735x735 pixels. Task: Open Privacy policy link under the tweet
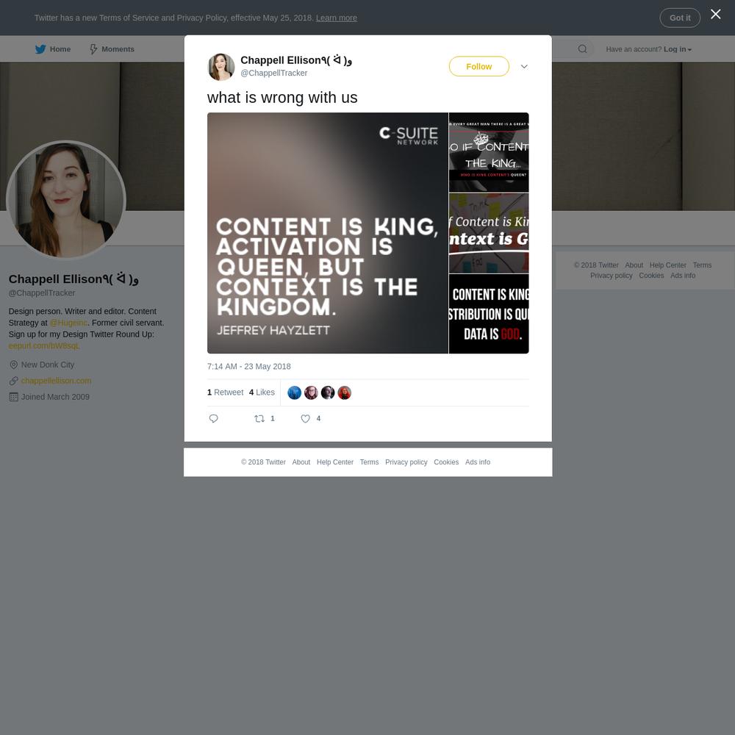(x=406, y=462)
